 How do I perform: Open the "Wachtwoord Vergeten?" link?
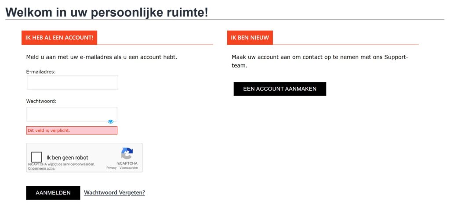pos(114,192)
